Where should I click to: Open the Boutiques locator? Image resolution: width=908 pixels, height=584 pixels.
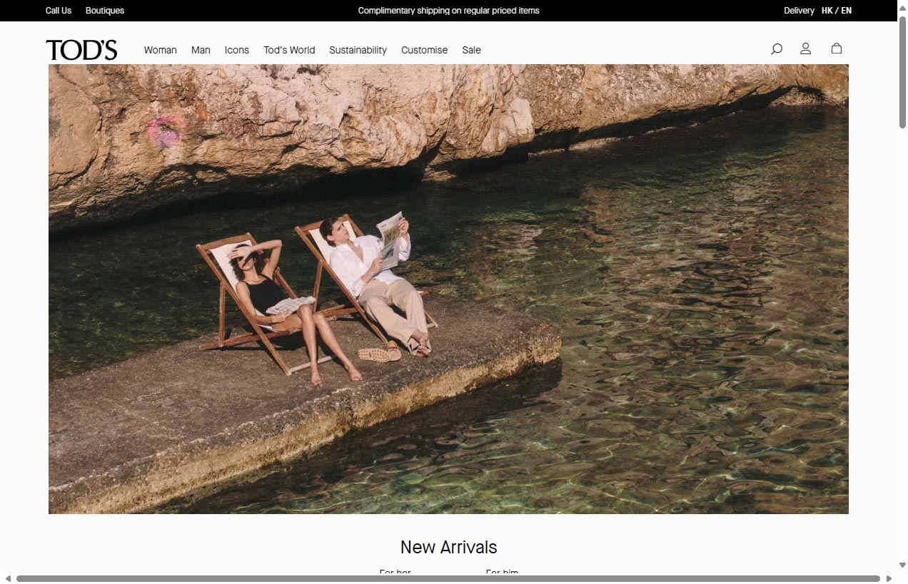[x=104, y=11]
